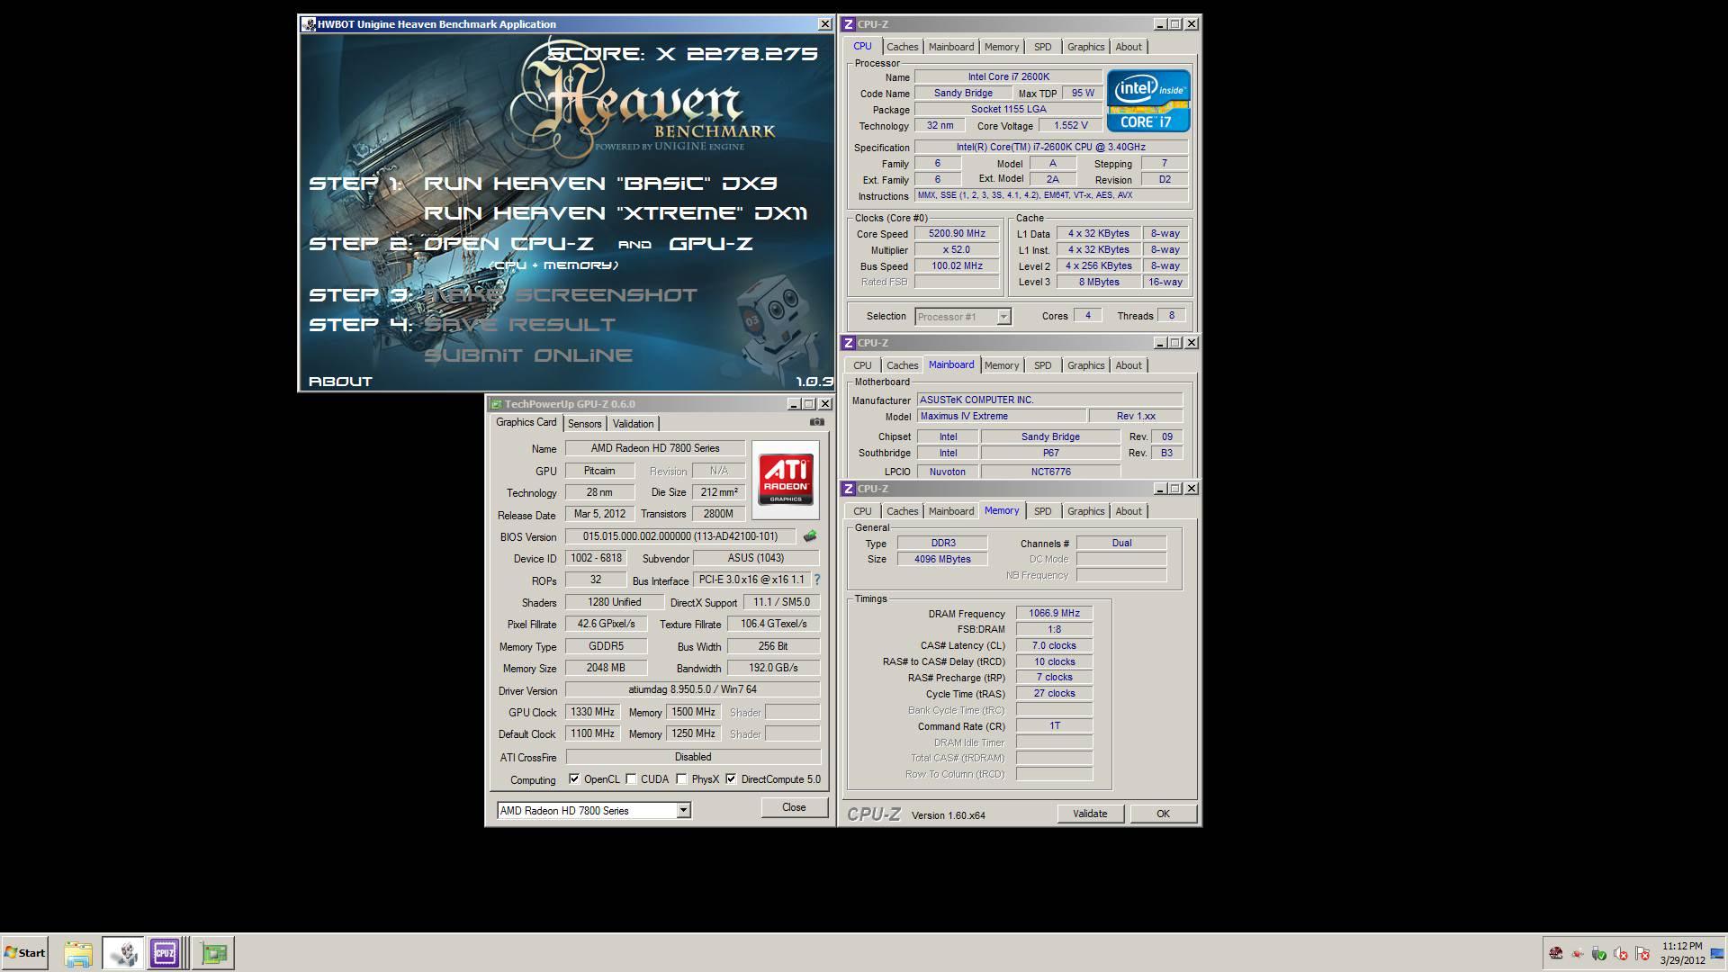Click the title bar Z icon of the CPU-Z Mainboard window
This screenshot has height=972, width=1728.
coord(849,343)
